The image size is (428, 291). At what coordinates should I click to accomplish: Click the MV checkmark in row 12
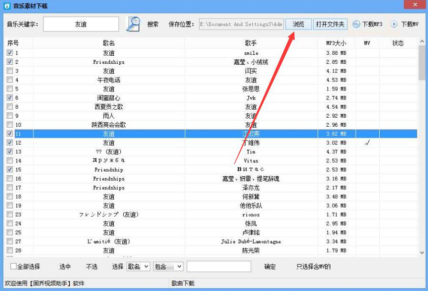pyautogui.click(x=367, y=142)
